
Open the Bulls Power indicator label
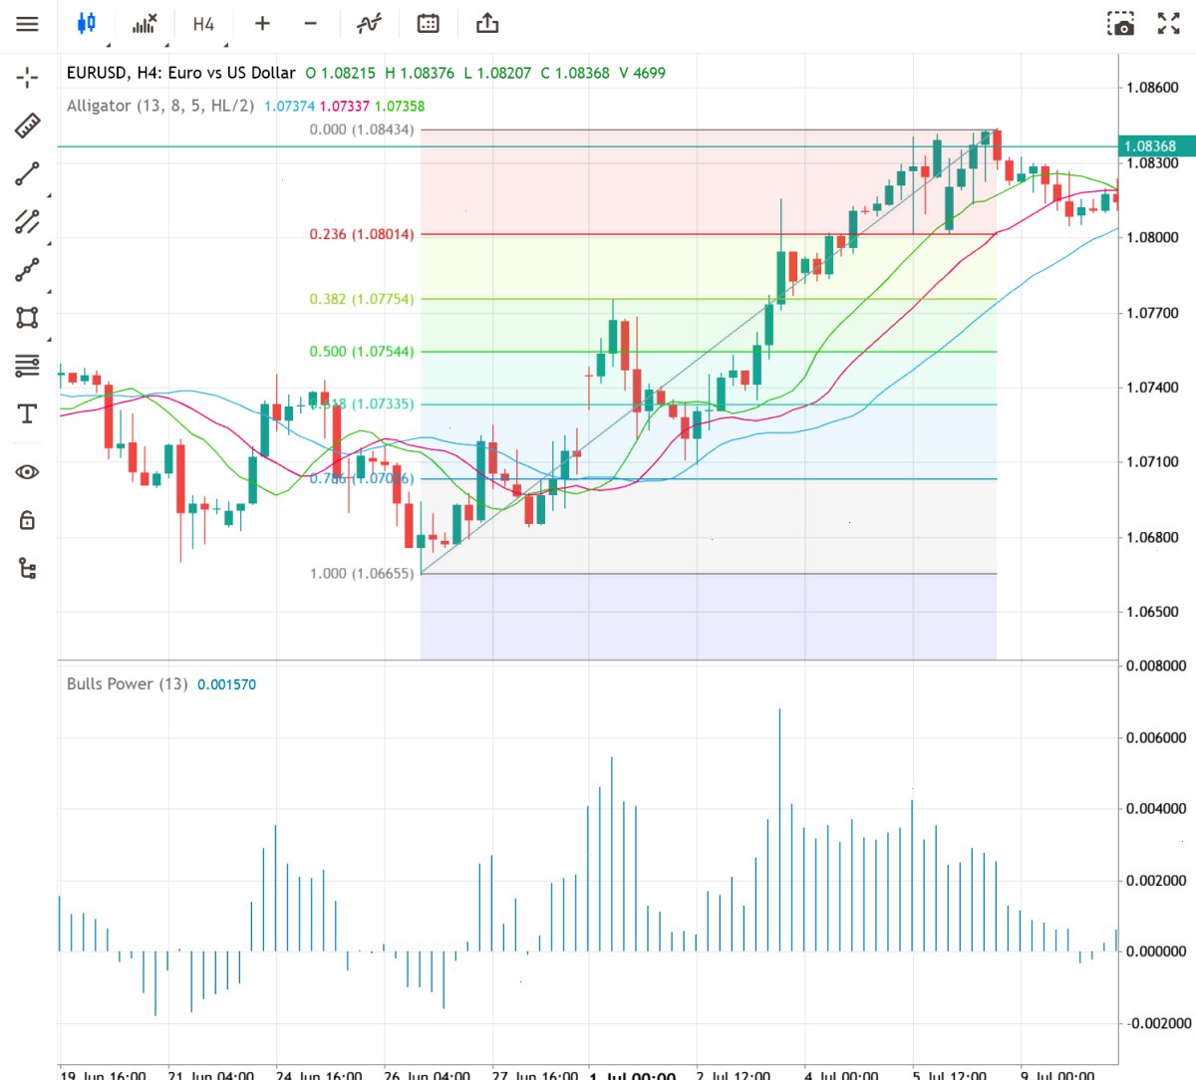click(x=127, y=684)
